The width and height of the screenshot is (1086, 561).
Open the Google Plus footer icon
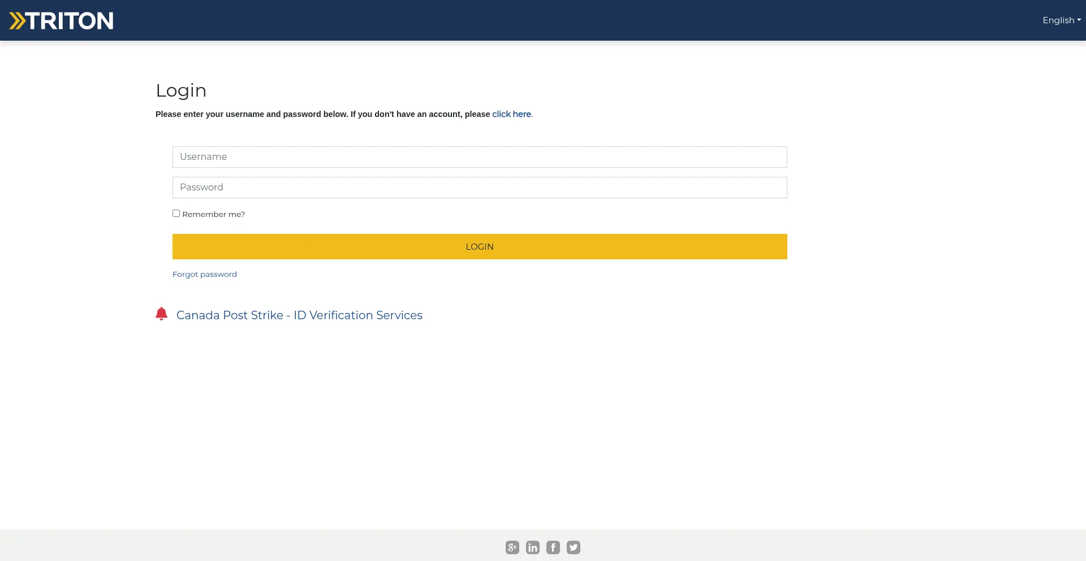(x=512, y=547)
